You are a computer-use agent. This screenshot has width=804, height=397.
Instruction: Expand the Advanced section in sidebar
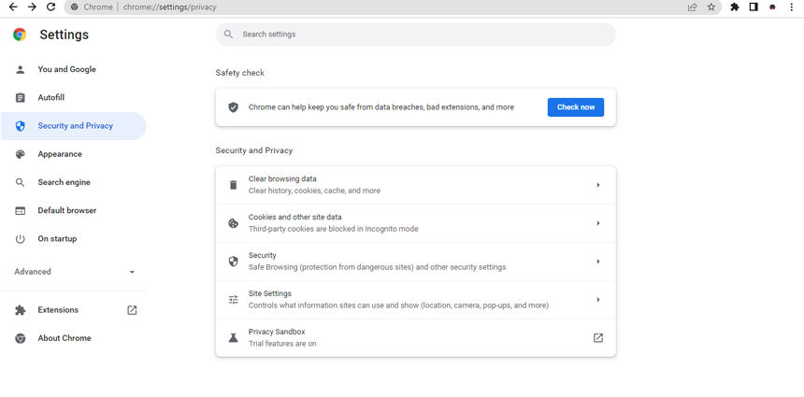(x=75, y=272)
